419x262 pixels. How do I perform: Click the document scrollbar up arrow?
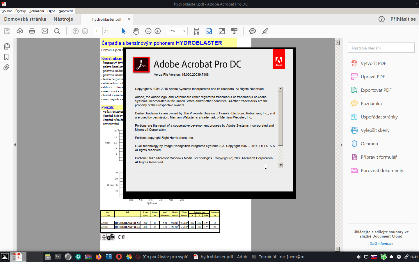(338, 43)
